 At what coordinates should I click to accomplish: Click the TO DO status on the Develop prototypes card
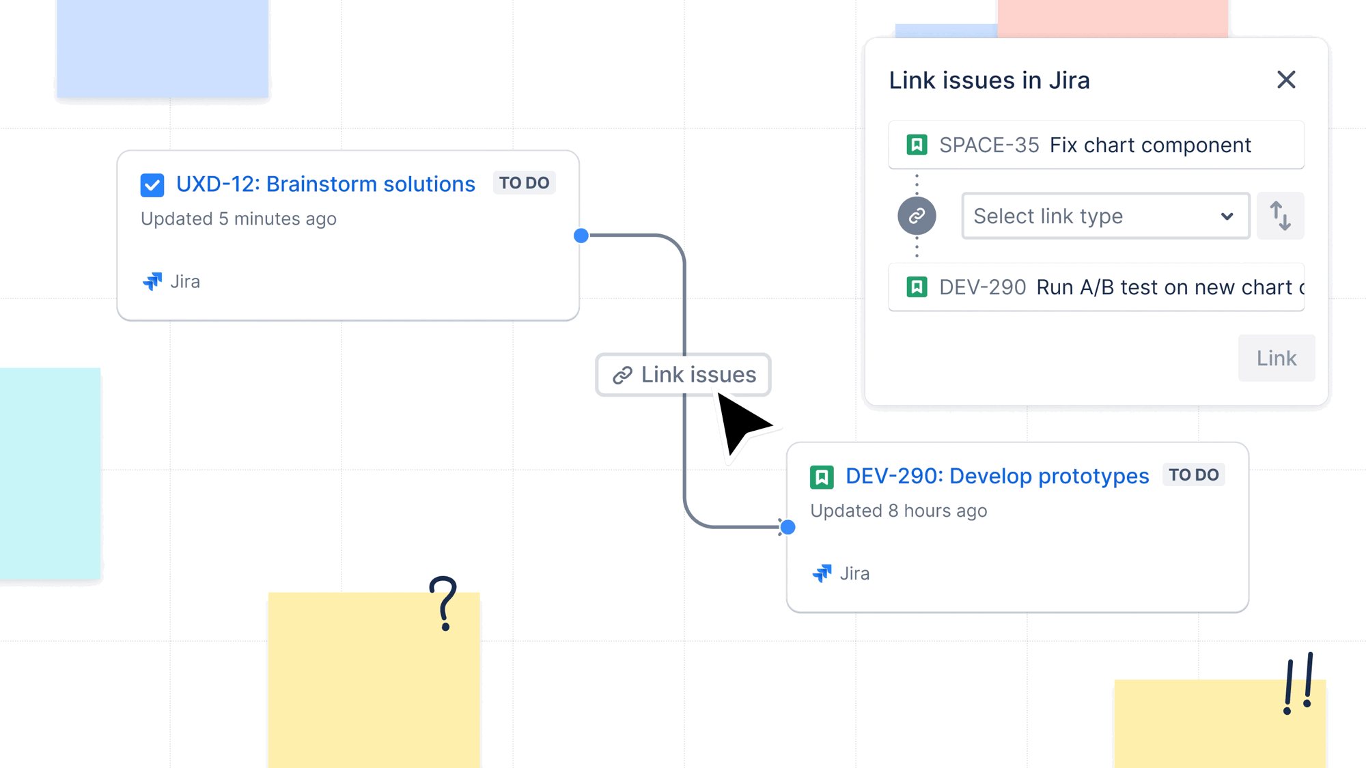(1193, 475)
